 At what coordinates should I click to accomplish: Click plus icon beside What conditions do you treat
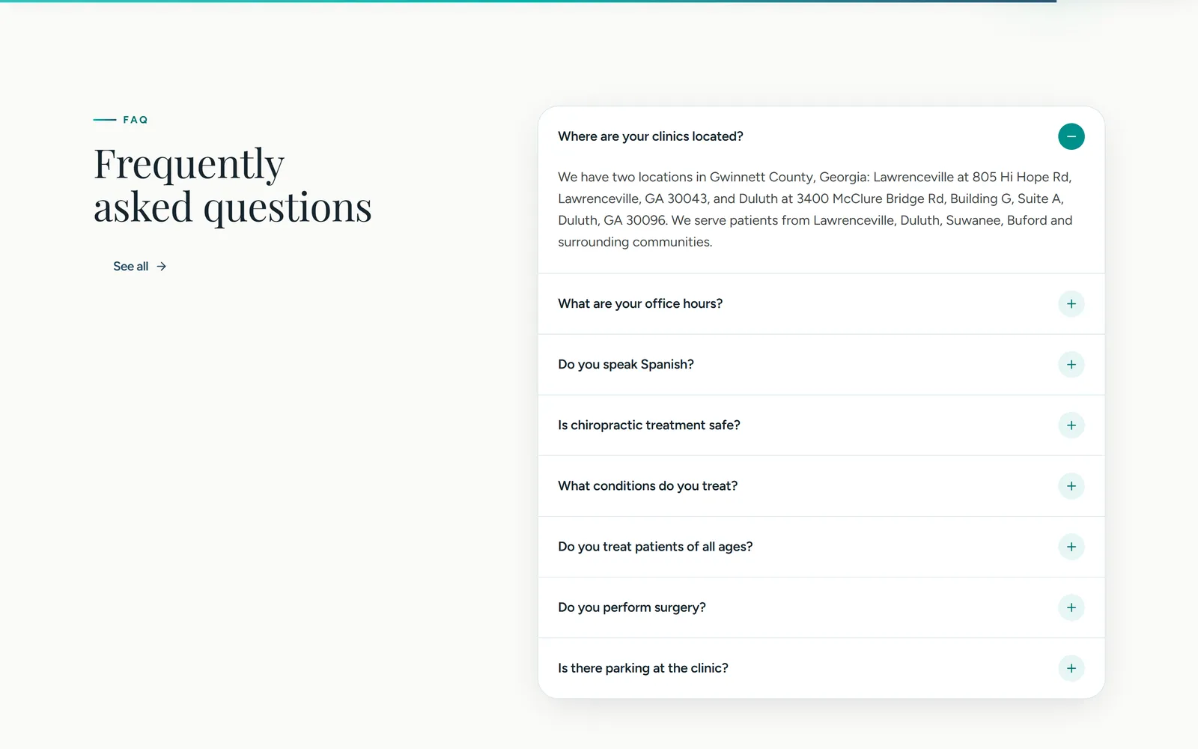pyautogui.click(x=1071, y=486)
